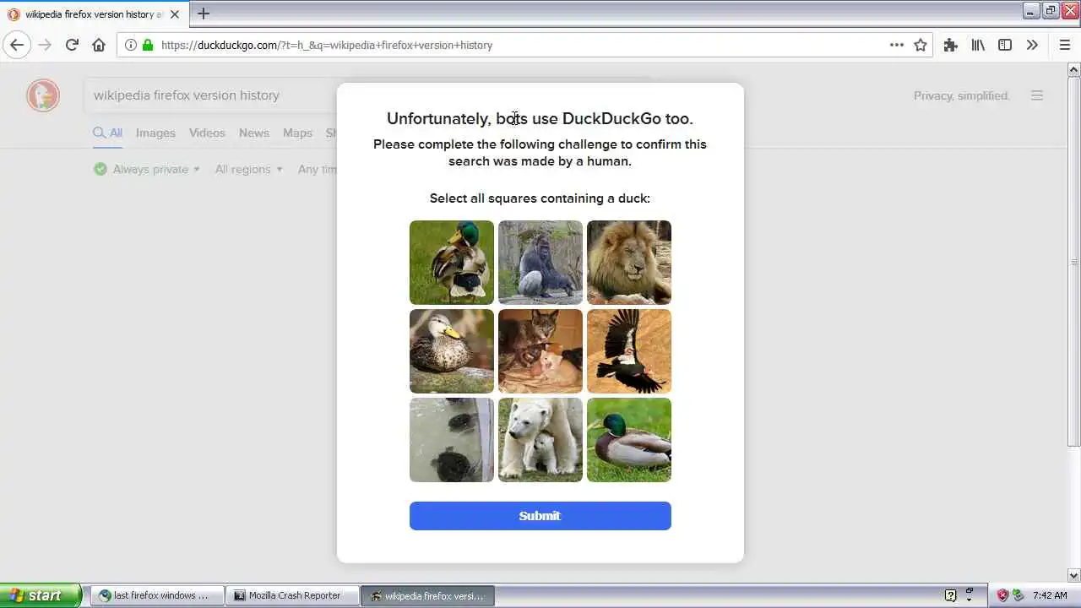This screenshot has height=608, width=1081.
Task: Switch to last firefox windows taskbar item
Action: (156, 595)
